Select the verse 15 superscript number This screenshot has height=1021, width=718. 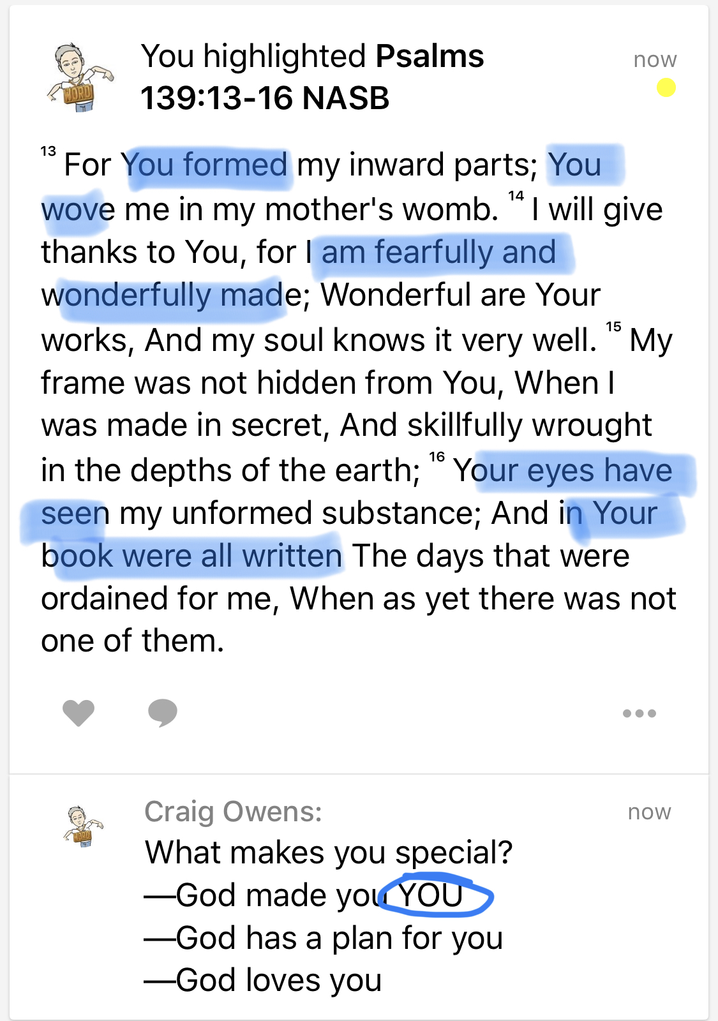tap(613, 327)
